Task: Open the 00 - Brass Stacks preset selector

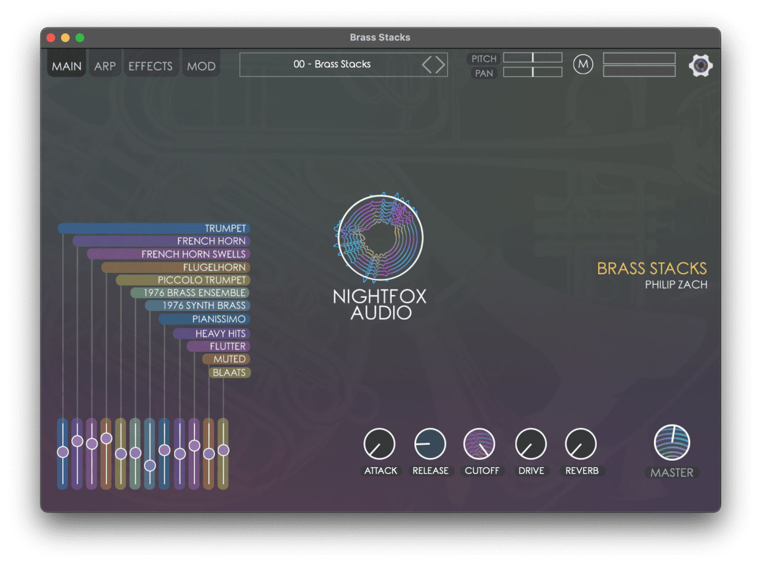Action: pos(332,64)
